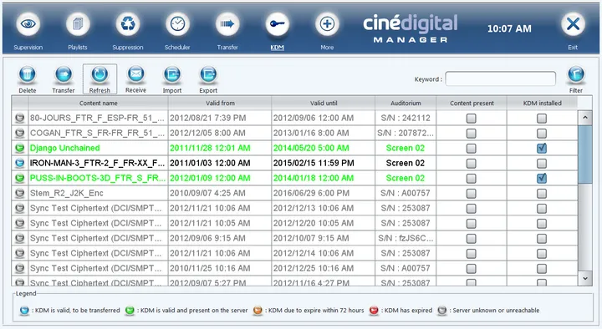Click blue status icon of IRON-MAN-3 row

[x=19, y=163]
